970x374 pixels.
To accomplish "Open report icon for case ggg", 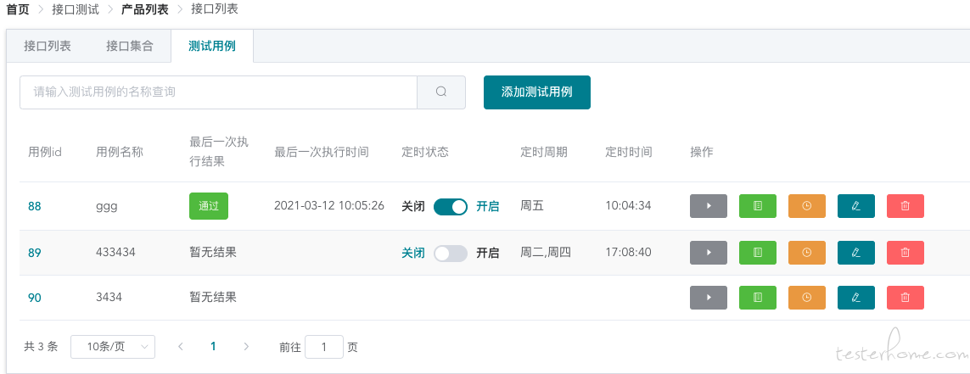I will [x=758, y=206].
